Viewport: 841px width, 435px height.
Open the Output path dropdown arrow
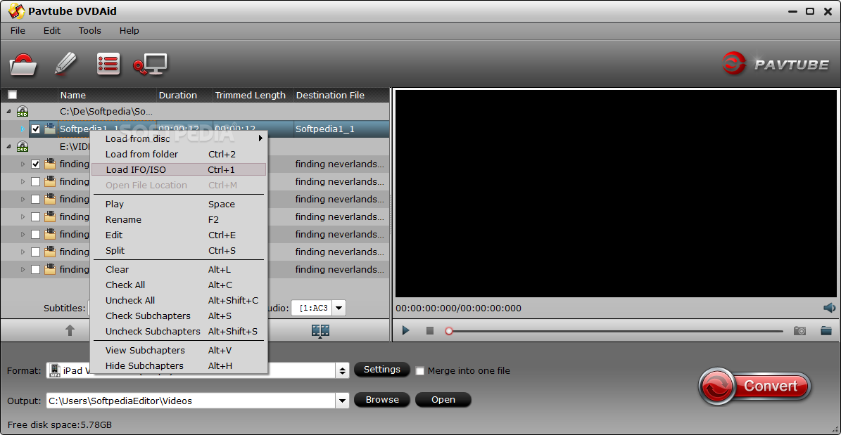pyautogui.click(x=342, y=400)
